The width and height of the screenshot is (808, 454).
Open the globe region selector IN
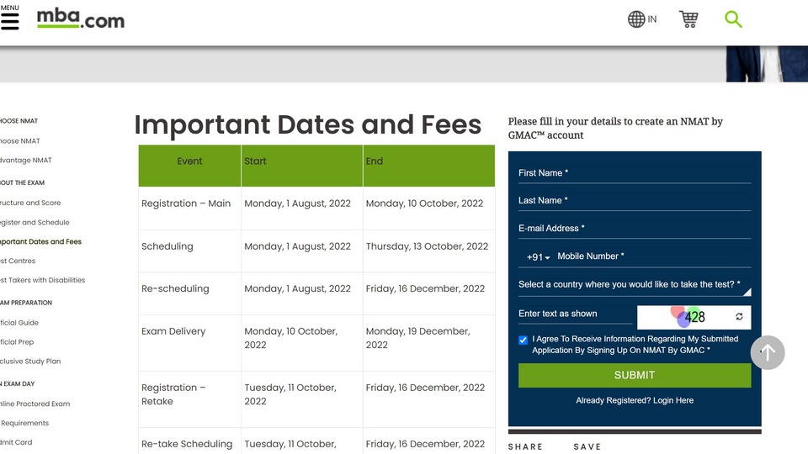pyautogui.click(x=642, y=19)
